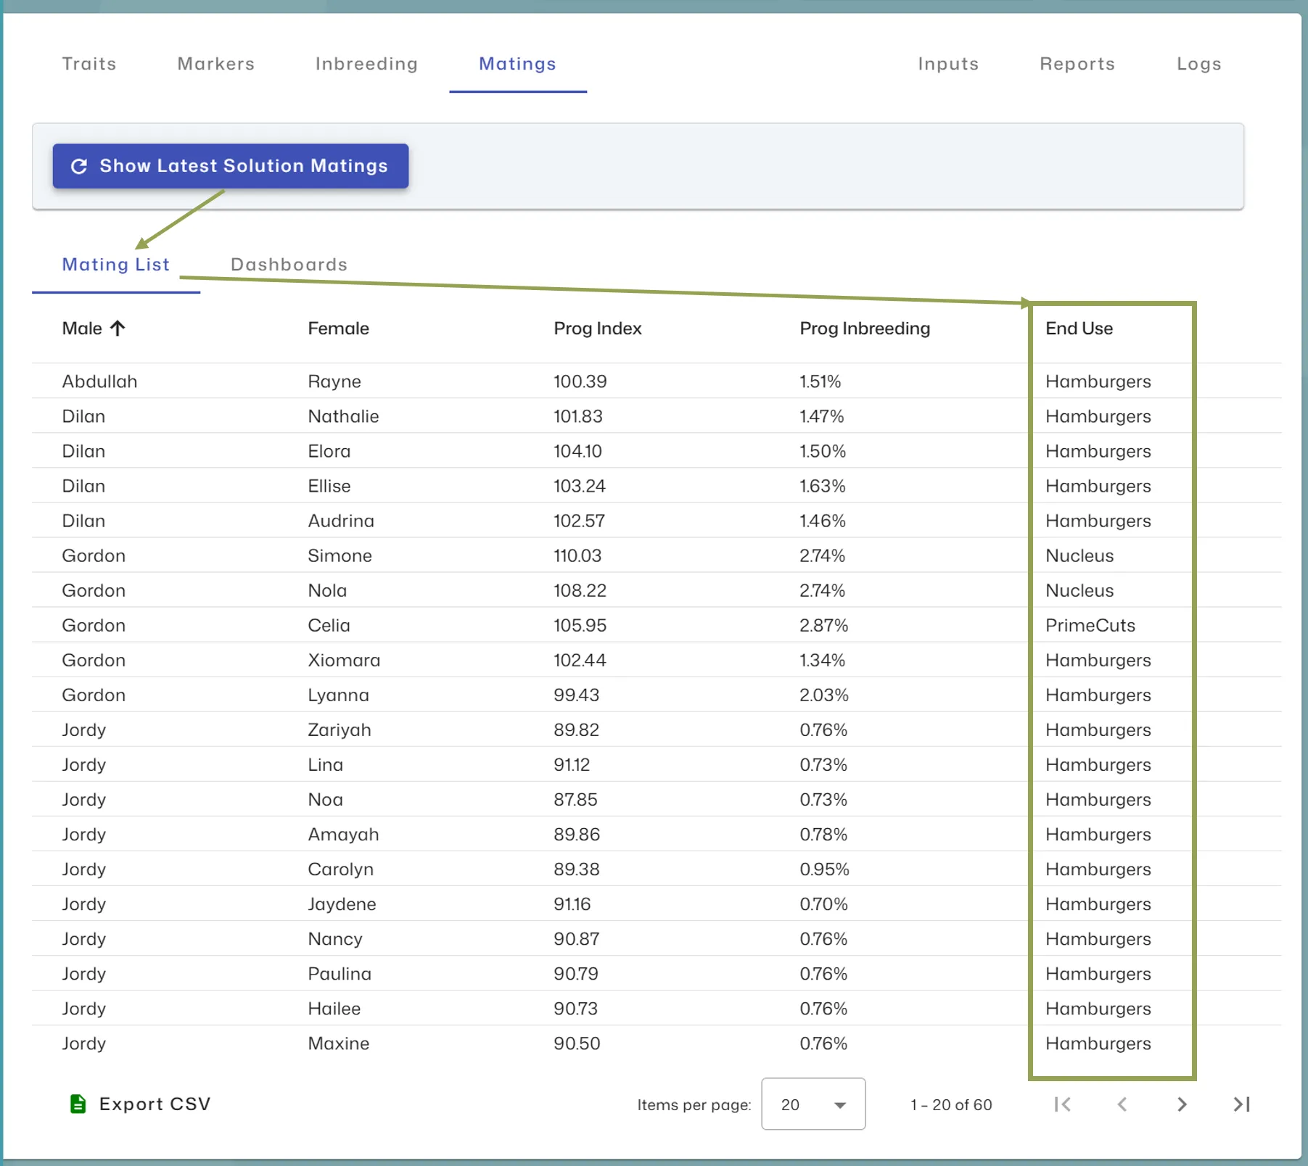Click Prog Index value 110.03

[x=577, y=555]
